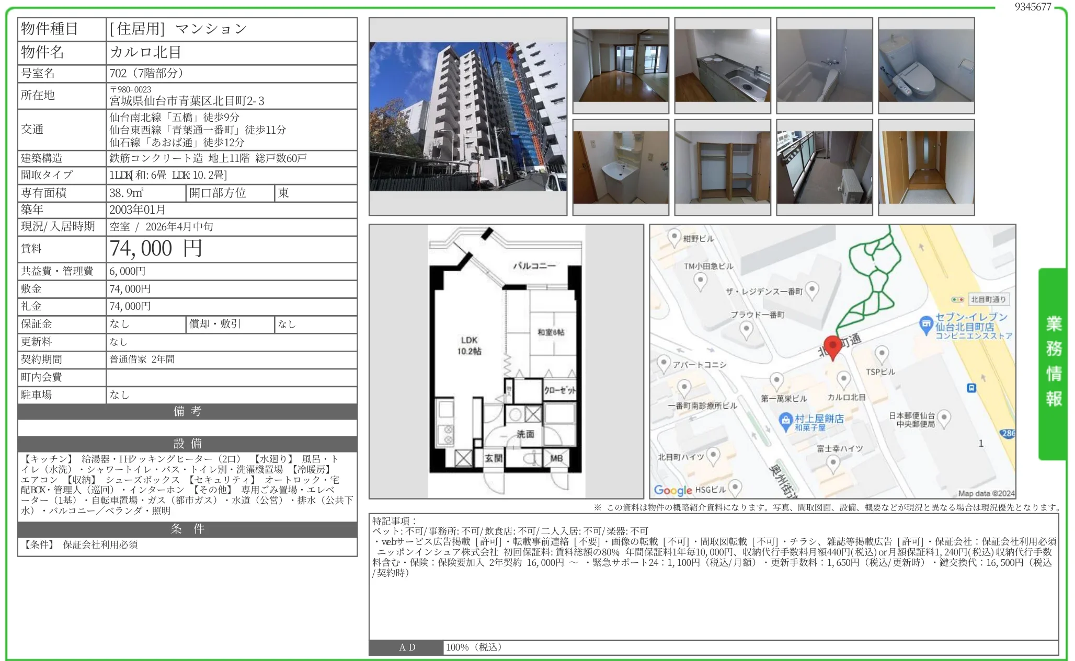Image resolution: width=1075 pixels, height=661 pixels.
Task: Click the 北目町通り street label on map
Action: click(x=988, y=299)
